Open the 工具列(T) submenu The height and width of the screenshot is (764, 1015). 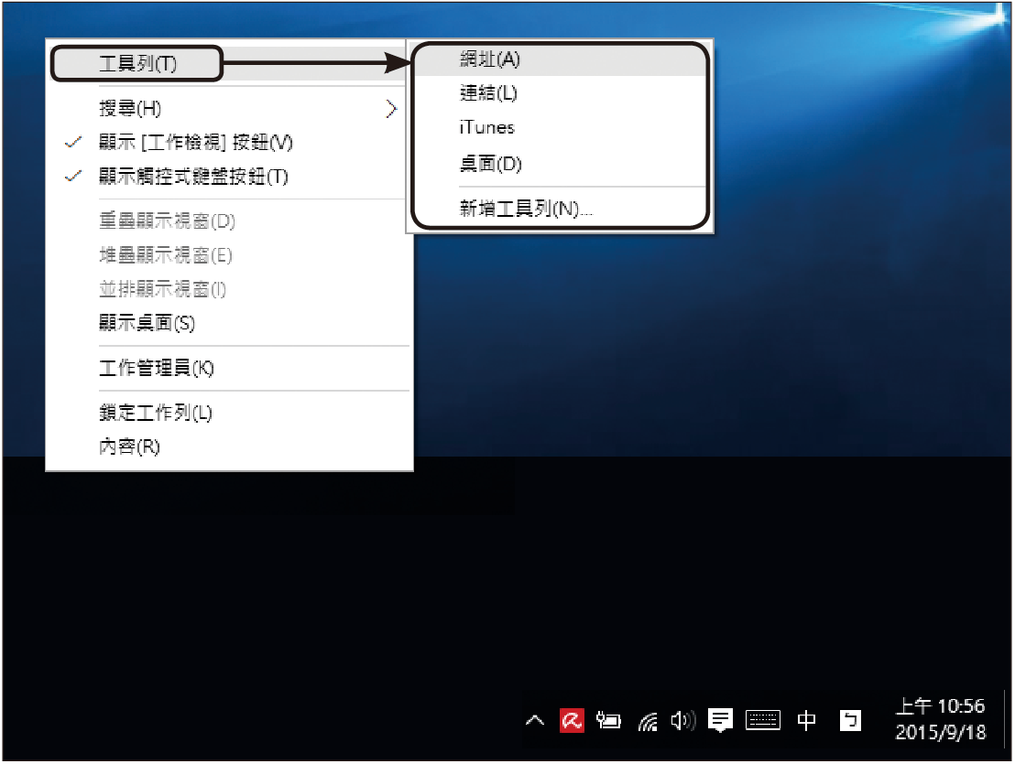tap(228, 63)
